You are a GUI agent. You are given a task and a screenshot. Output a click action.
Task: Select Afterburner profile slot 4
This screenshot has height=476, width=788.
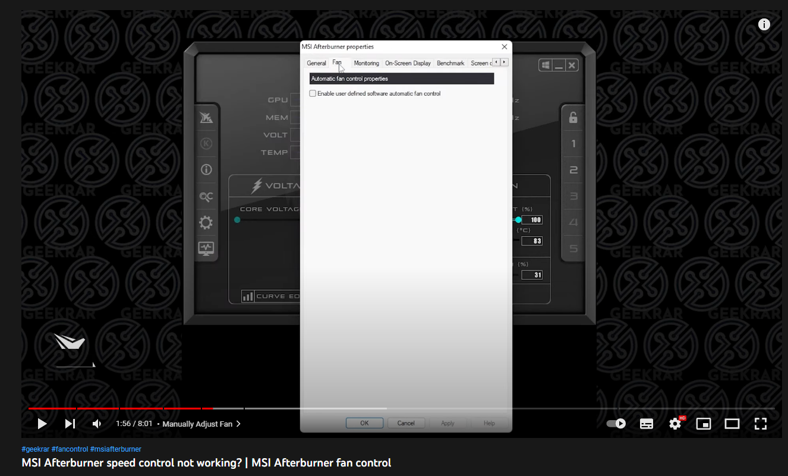[573, 222]
